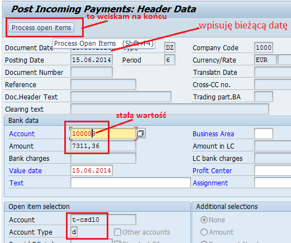Click the Document Number field
This screenshot has height=243, width=291.
pyautogui.click(x=92, y=72)
